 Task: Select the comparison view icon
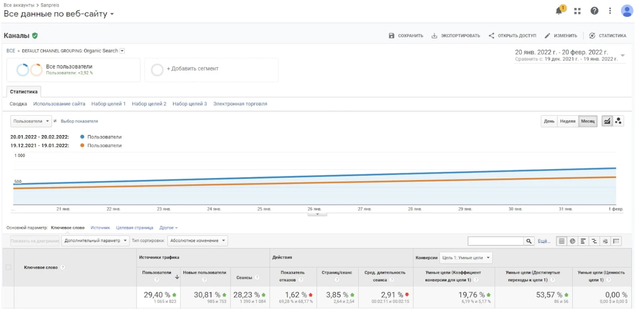pyautogui.click(x=594, y=241)
